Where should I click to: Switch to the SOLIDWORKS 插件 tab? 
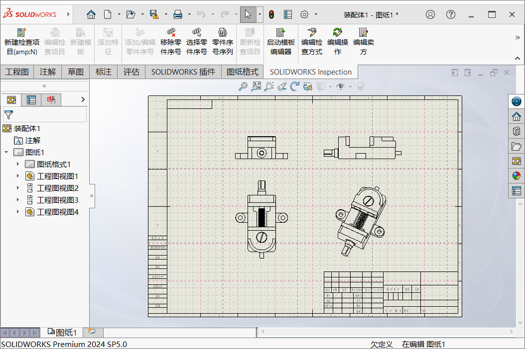point(183,72)
